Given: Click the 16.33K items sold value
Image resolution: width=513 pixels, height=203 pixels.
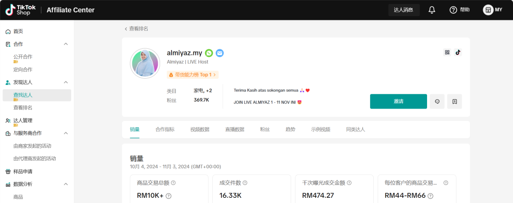Looking at the screenshot, I should (x=230, y=196).
